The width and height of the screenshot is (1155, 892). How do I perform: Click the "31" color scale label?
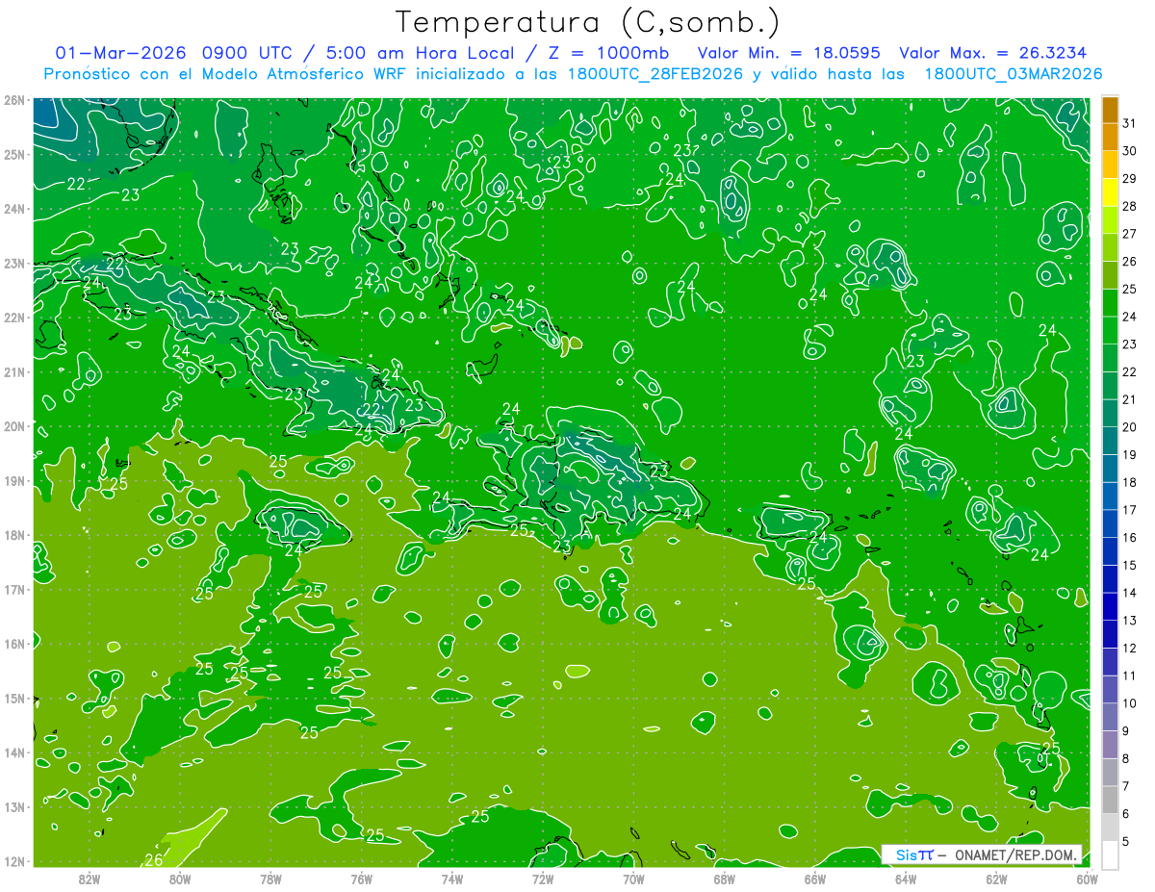[1129, 123]
